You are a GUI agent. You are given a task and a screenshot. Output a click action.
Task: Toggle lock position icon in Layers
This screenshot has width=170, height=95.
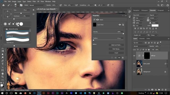pyautogui.click(x=143, y=50)
